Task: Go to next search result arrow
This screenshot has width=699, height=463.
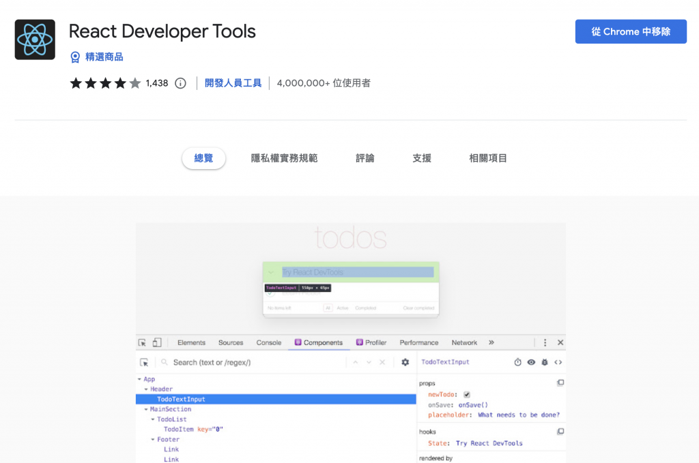Action: point(369,362)
